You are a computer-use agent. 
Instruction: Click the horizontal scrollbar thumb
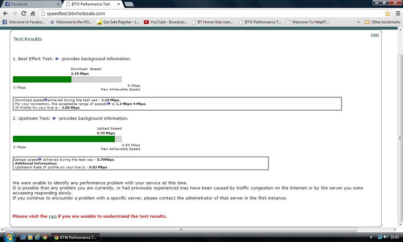181,229
